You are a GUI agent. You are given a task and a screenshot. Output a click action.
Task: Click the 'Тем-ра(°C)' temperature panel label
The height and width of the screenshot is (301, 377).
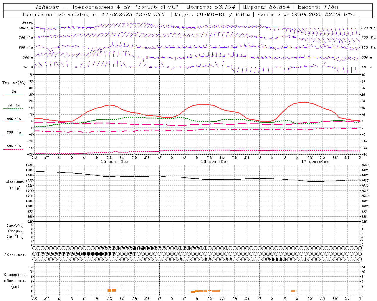click(x=14, y=83)
